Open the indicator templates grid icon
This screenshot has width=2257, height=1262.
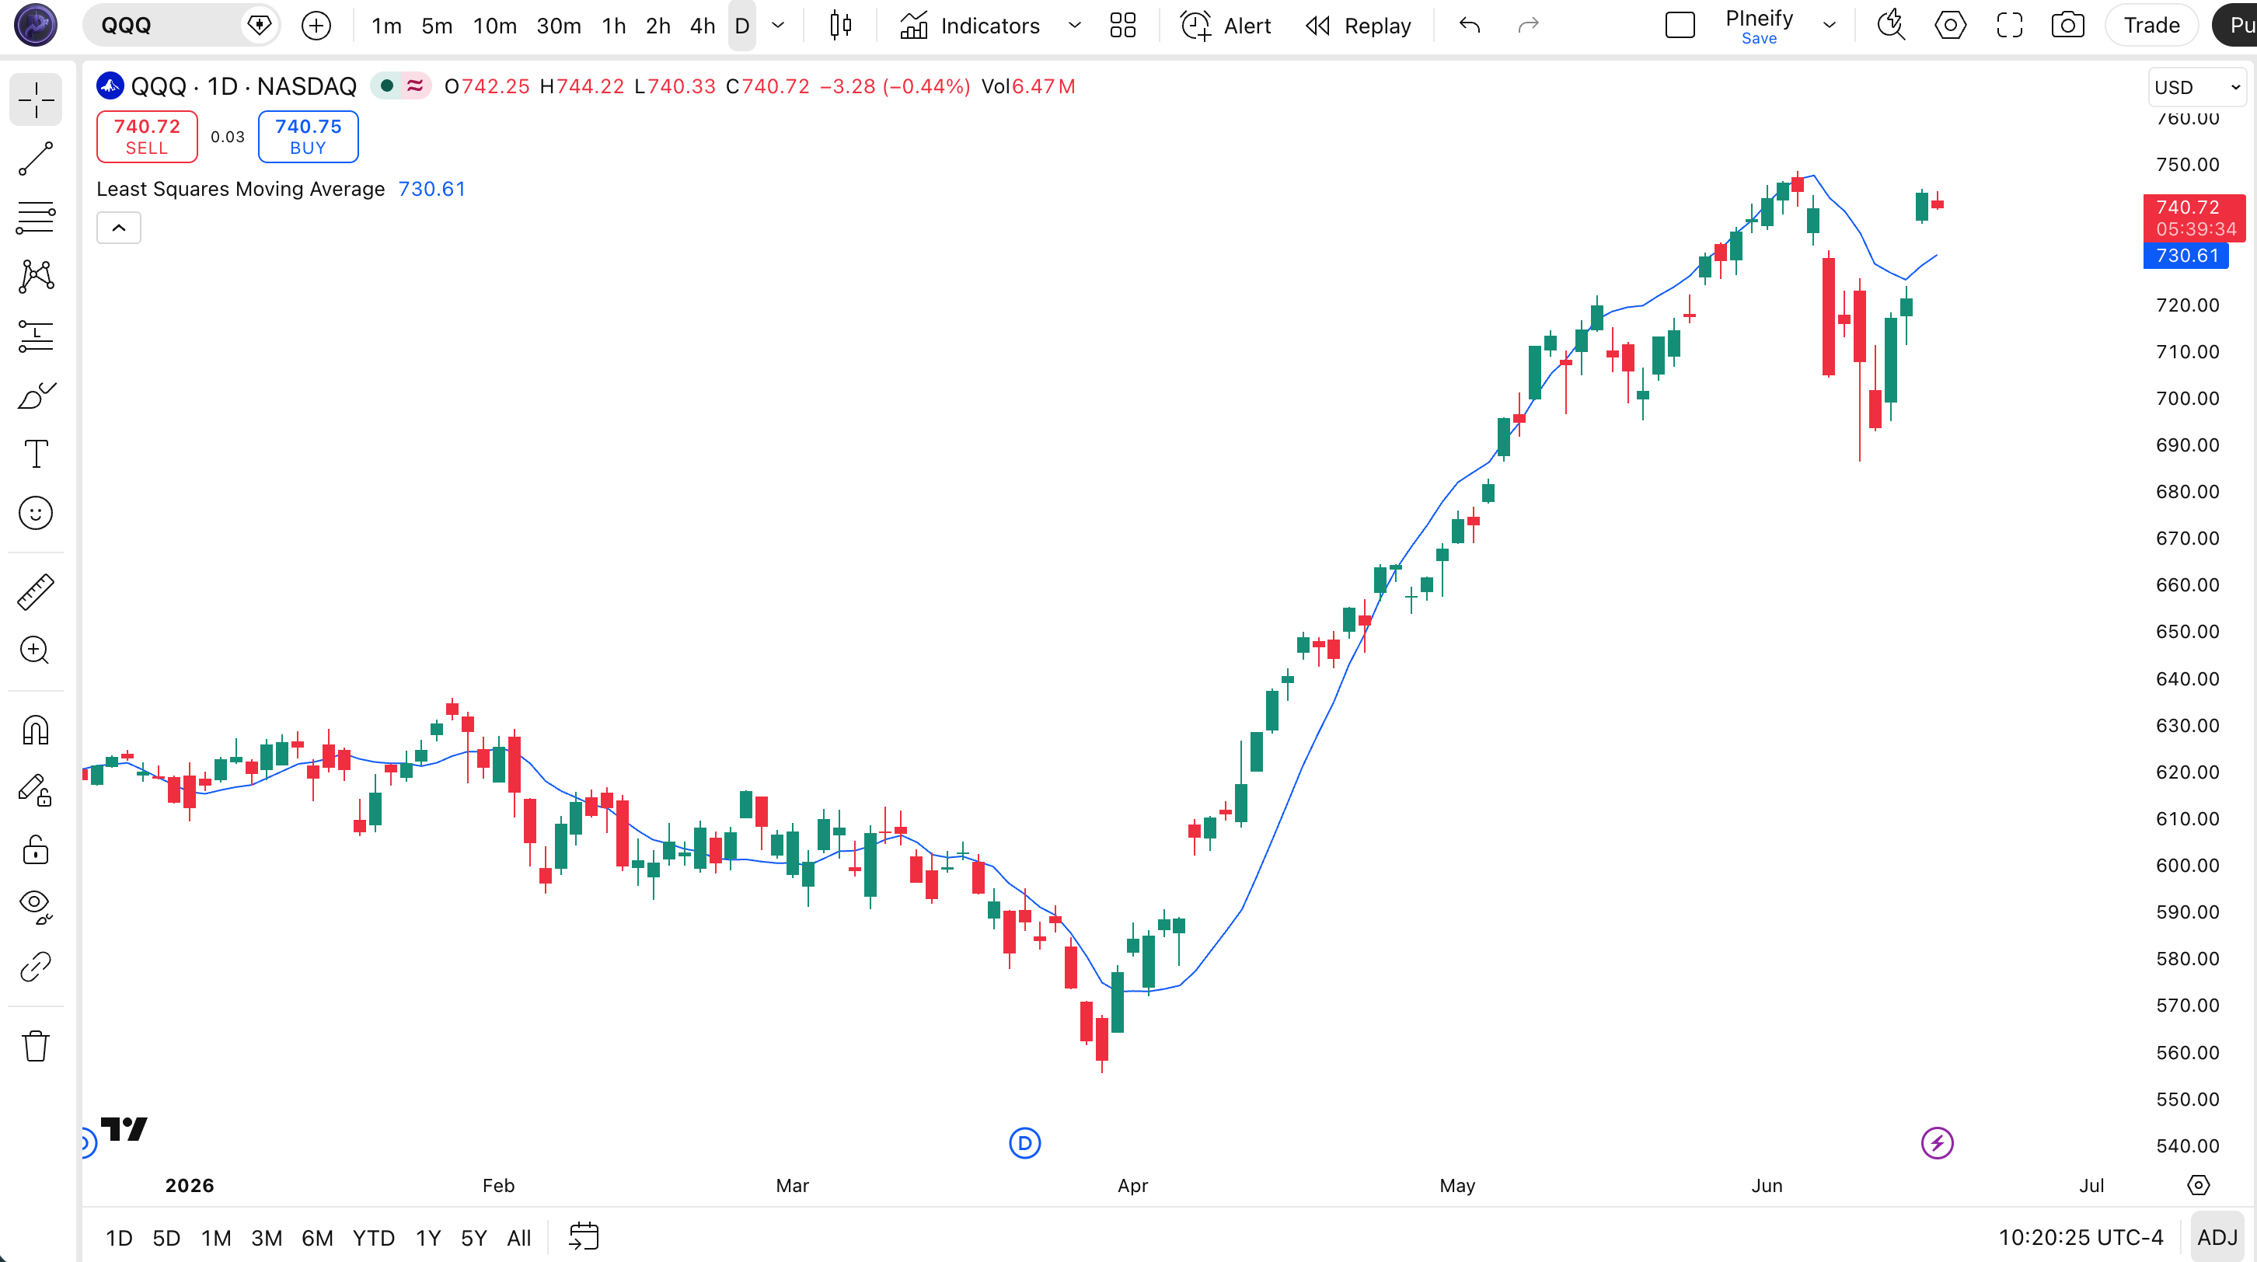click(x=1122, y=26)
